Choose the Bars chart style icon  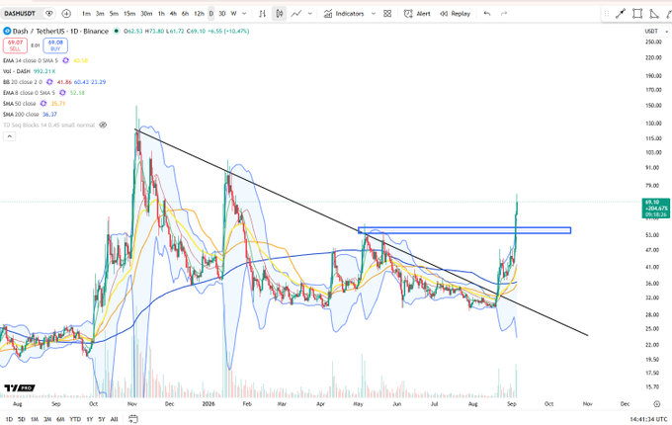pyautogui.click(x=262, y=14)
